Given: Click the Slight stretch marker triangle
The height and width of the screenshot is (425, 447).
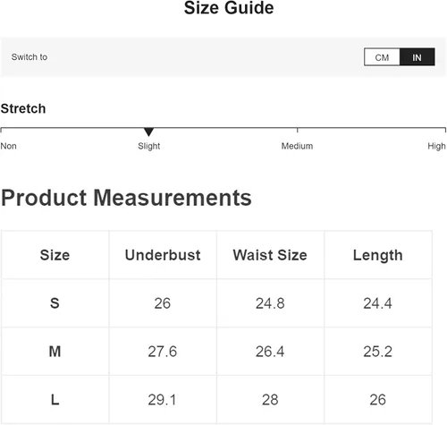Looking at the screenshot, I should [x=148, y=132].
